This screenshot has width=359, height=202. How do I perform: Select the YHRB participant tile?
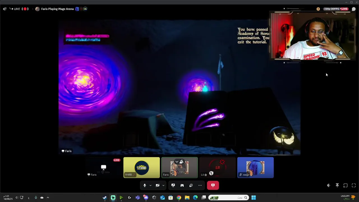point(142,167)
